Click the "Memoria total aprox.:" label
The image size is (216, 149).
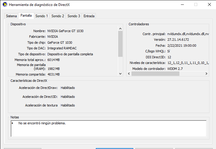coord(30,60)
